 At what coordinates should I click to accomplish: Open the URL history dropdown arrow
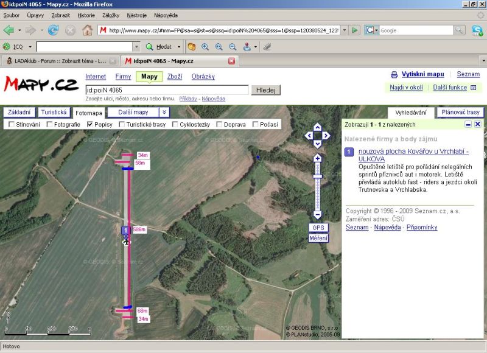[x=344, y=30]
